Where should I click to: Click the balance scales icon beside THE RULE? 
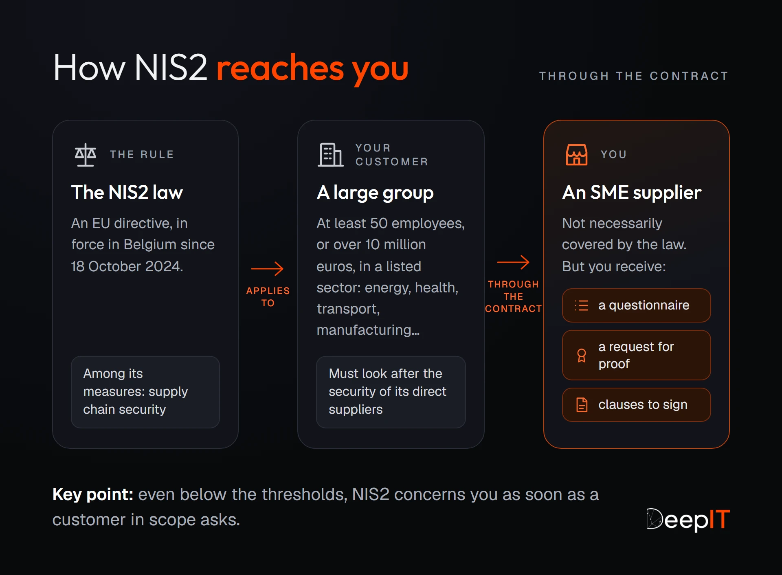tap(86, 155)
